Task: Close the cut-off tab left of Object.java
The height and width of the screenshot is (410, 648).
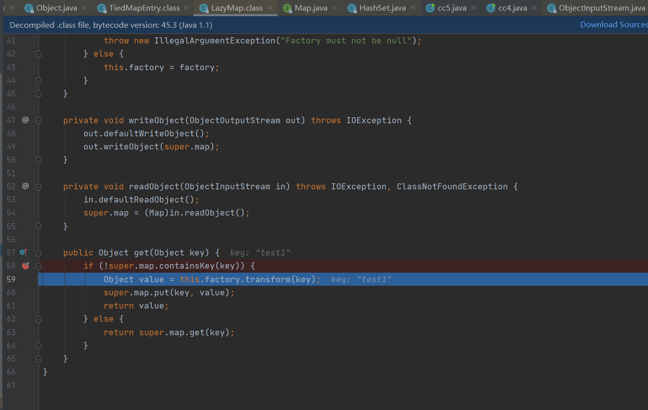Action: 12,8
